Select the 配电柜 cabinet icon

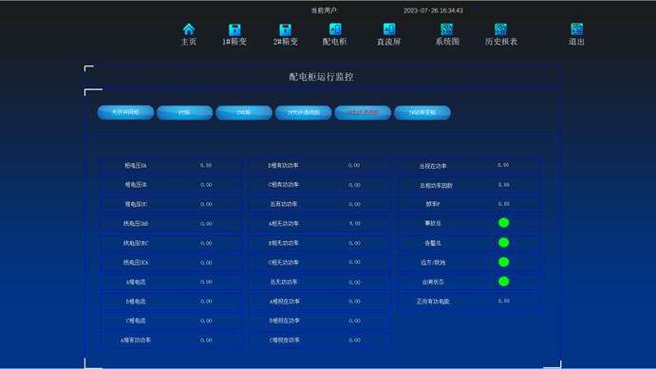[x=335, y=28]
